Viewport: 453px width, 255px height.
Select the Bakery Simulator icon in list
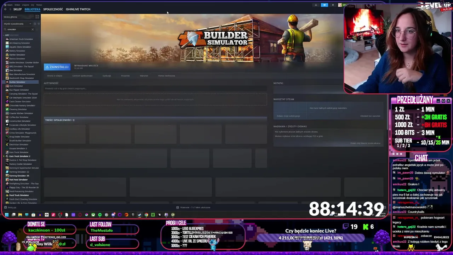(x=7, y=51)
